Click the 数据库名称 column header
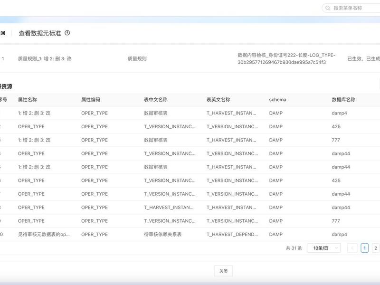380x285 pixels. point(343,100)
